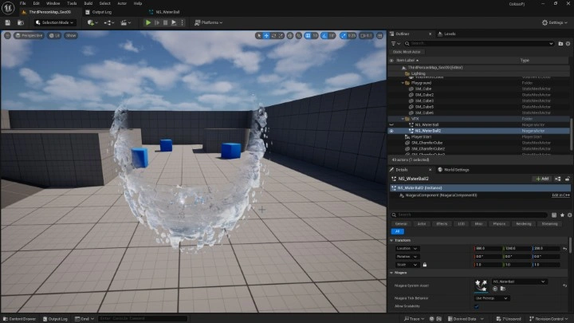574x323 pixels.
Task: Click the Add component button
Action: (542, 179)
